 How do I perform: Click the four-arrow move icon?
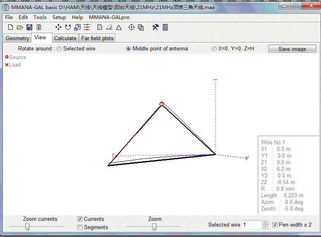(x=58, y=27)
